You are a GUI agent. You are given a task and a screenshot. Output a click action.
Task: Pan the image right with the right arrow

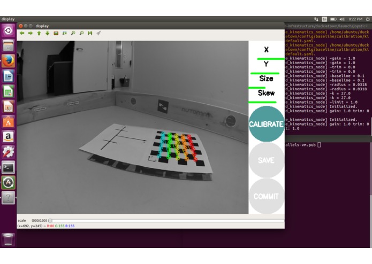[31, 33]
